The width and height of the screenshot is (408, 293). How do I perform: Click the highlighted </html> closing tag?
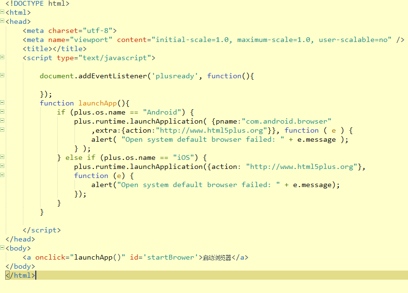coord(21,275)
